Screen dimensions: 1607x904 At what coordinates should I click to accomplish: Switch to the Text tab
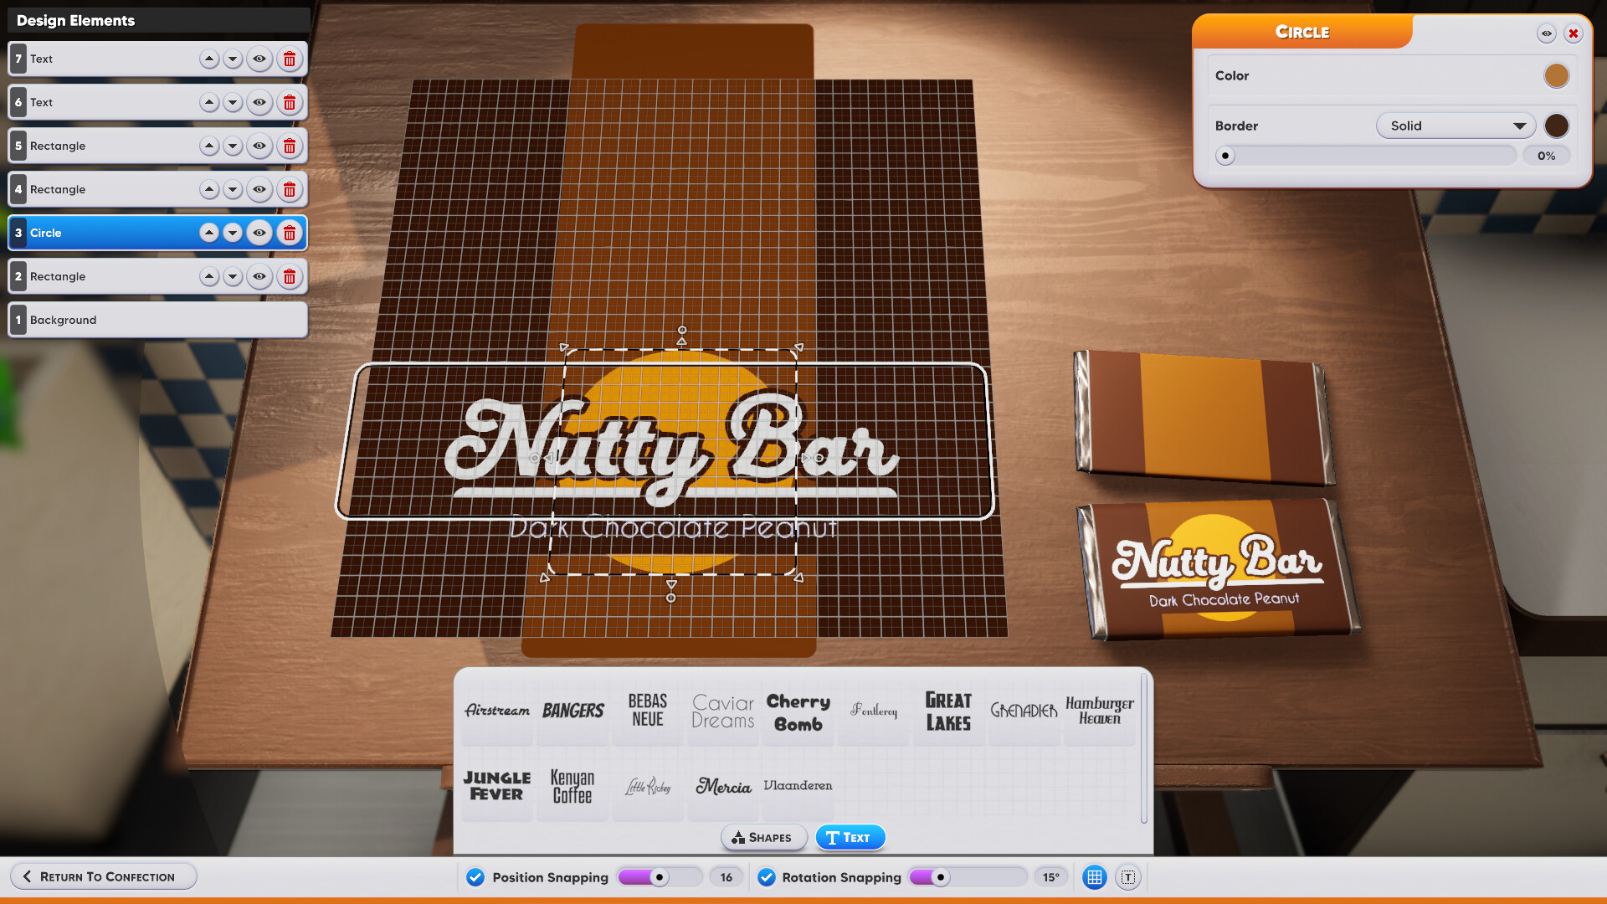click(850, 837)
